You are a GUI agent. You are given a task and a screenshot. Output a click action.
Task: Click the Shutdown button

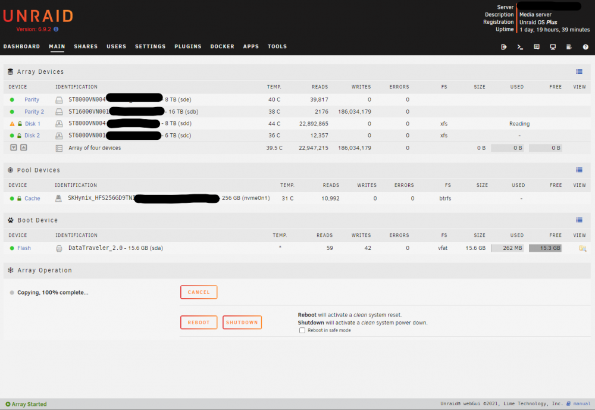click(x=242, y=323)
